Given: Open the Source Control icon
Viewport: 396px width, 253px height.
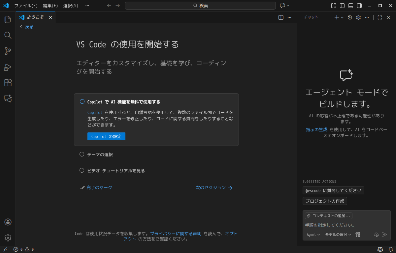Looking at the screenshot, I should (8, 51).
